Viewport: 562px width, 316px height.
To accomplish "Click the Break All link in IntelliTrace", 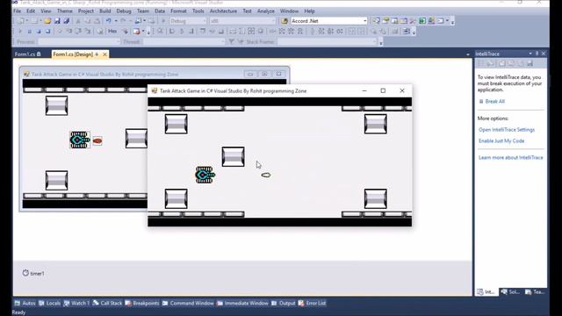I will click(494, 102).
